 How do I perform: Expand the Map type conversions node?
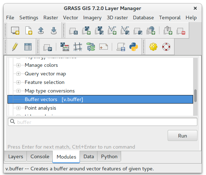click(x=18, y=91)
